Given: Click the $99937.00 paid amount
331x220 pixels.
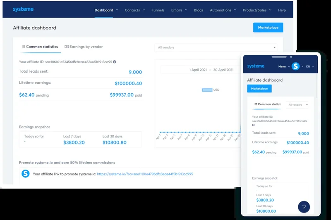Looking at the screenshot, I should (122, 95).
